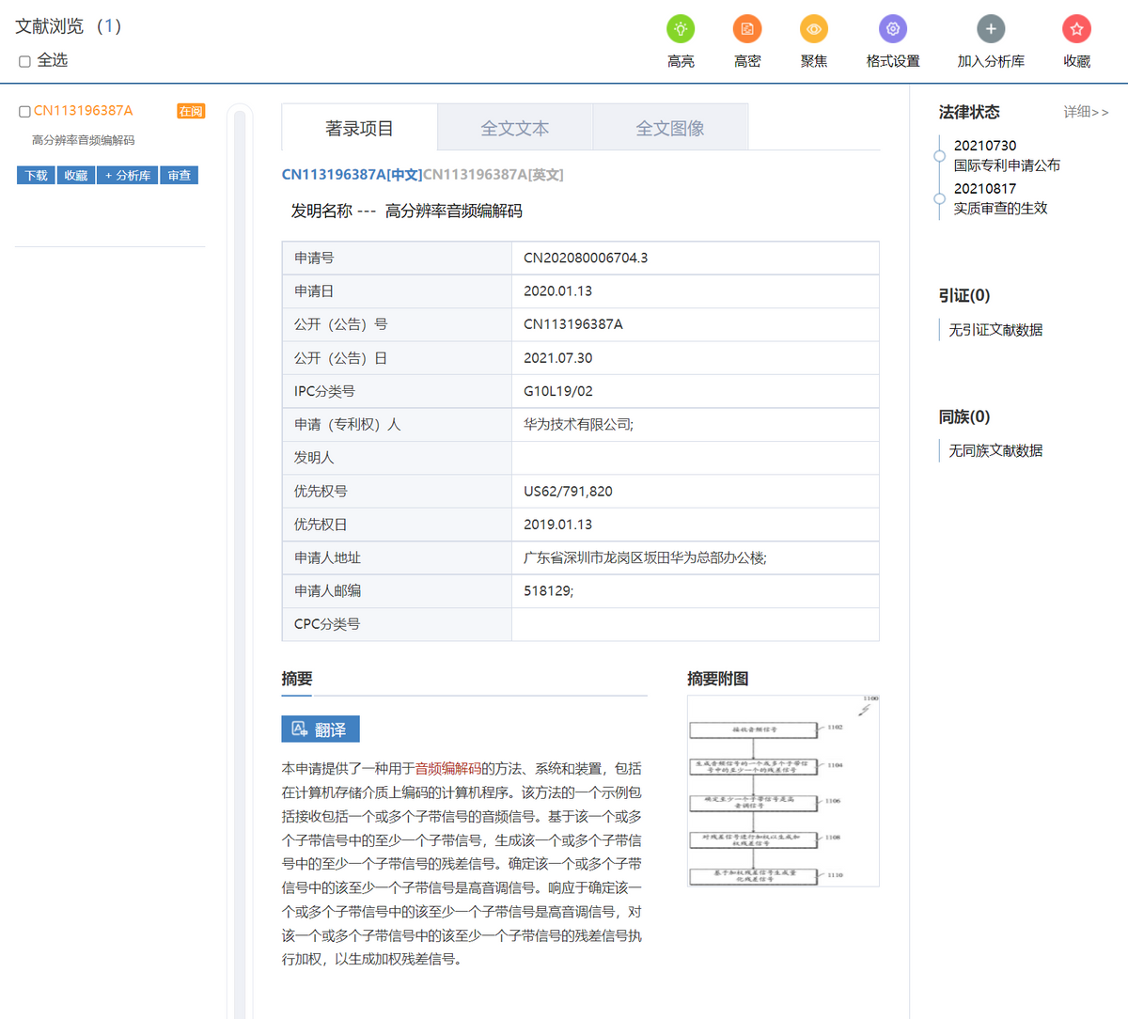Viewport: 1128px width, 1019px height.
Task: Click application number CN202080006704.3
Action: 586,258
